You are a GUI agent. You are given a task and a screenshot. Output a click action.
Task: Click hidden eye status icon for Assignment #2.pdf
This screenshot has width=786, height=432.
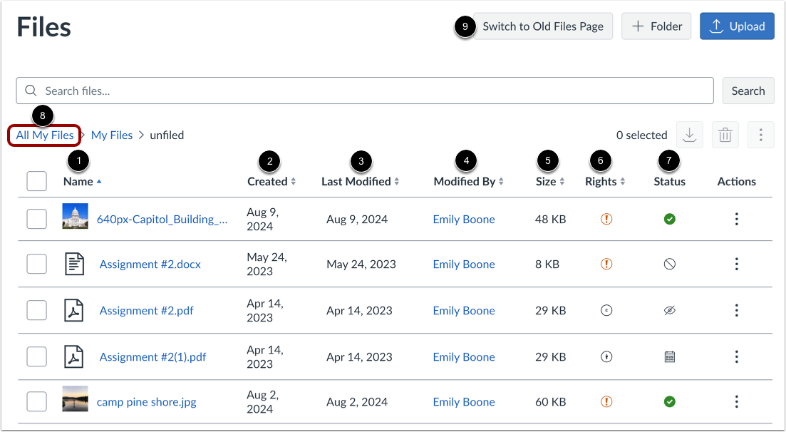[669, 311]
